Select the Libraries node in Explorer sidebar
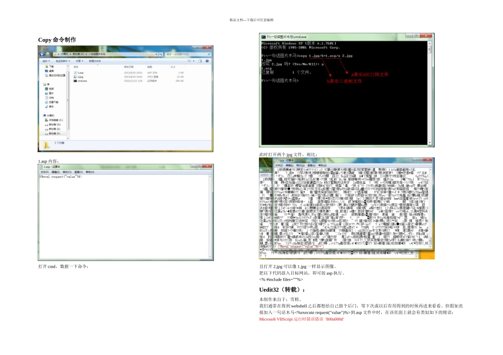Screen dimensions: 503x355 click(47, 84)
